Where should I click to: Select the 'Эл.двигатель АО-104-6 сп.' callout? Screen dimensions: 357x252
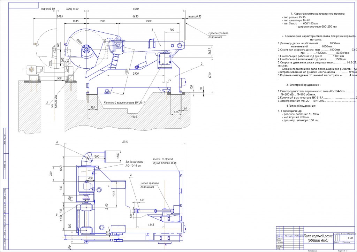(x=134, y=164)
